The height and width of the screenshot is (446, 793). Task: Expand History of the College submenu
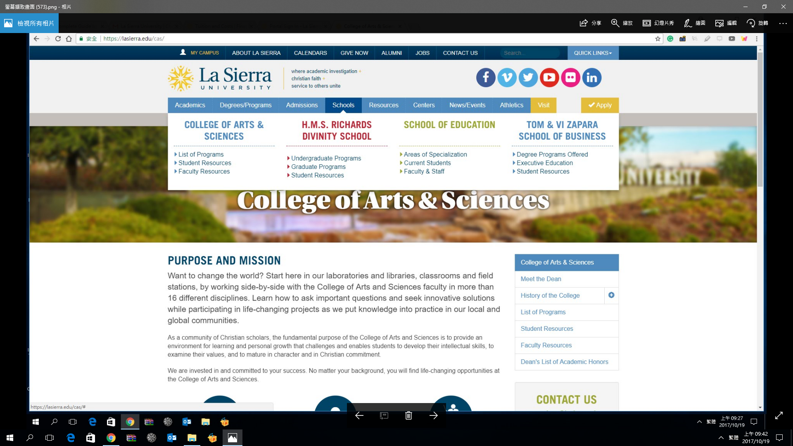pyautogui.click(x=611, y=295)
